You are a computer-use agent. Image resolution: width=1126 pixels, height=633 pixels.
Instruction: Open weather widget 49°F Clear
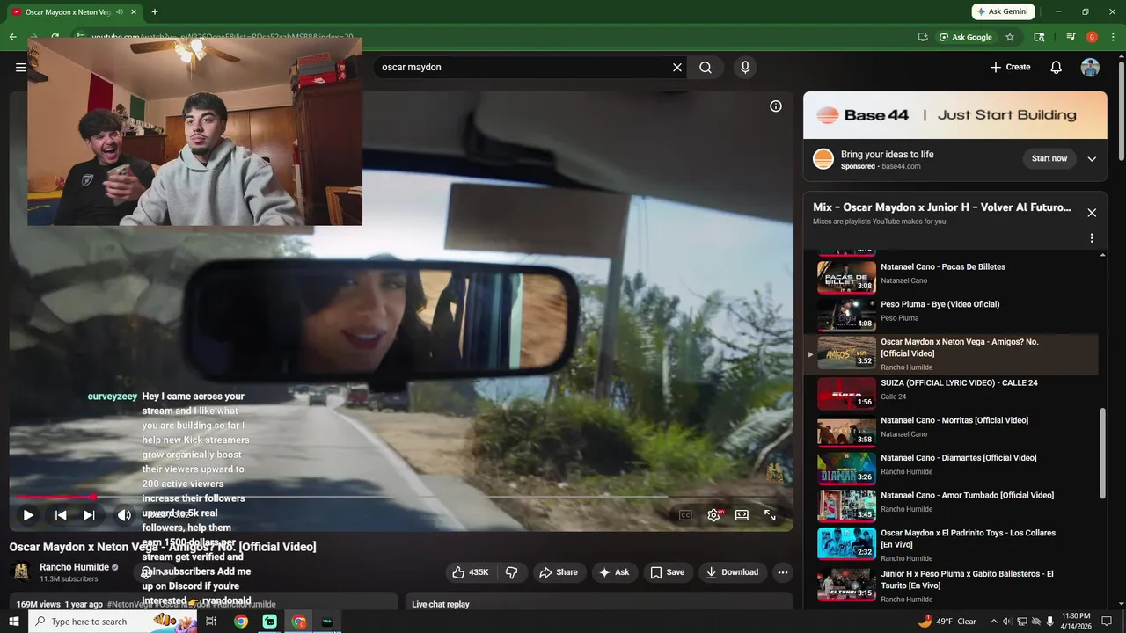pos(947,622)
